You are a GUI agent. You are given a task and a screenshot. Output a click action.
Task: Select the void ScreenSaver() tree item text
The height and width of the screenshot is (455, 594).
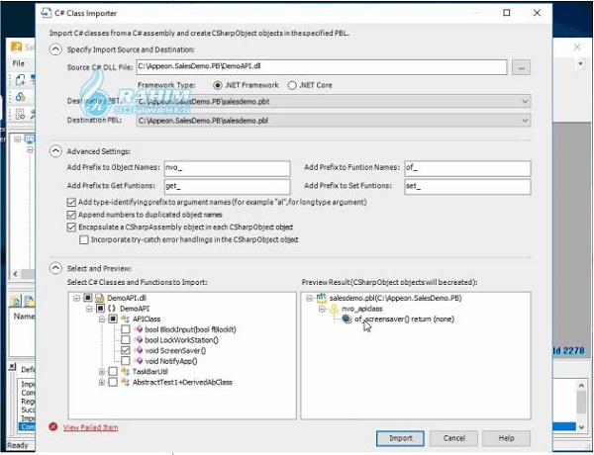[175, 350]
